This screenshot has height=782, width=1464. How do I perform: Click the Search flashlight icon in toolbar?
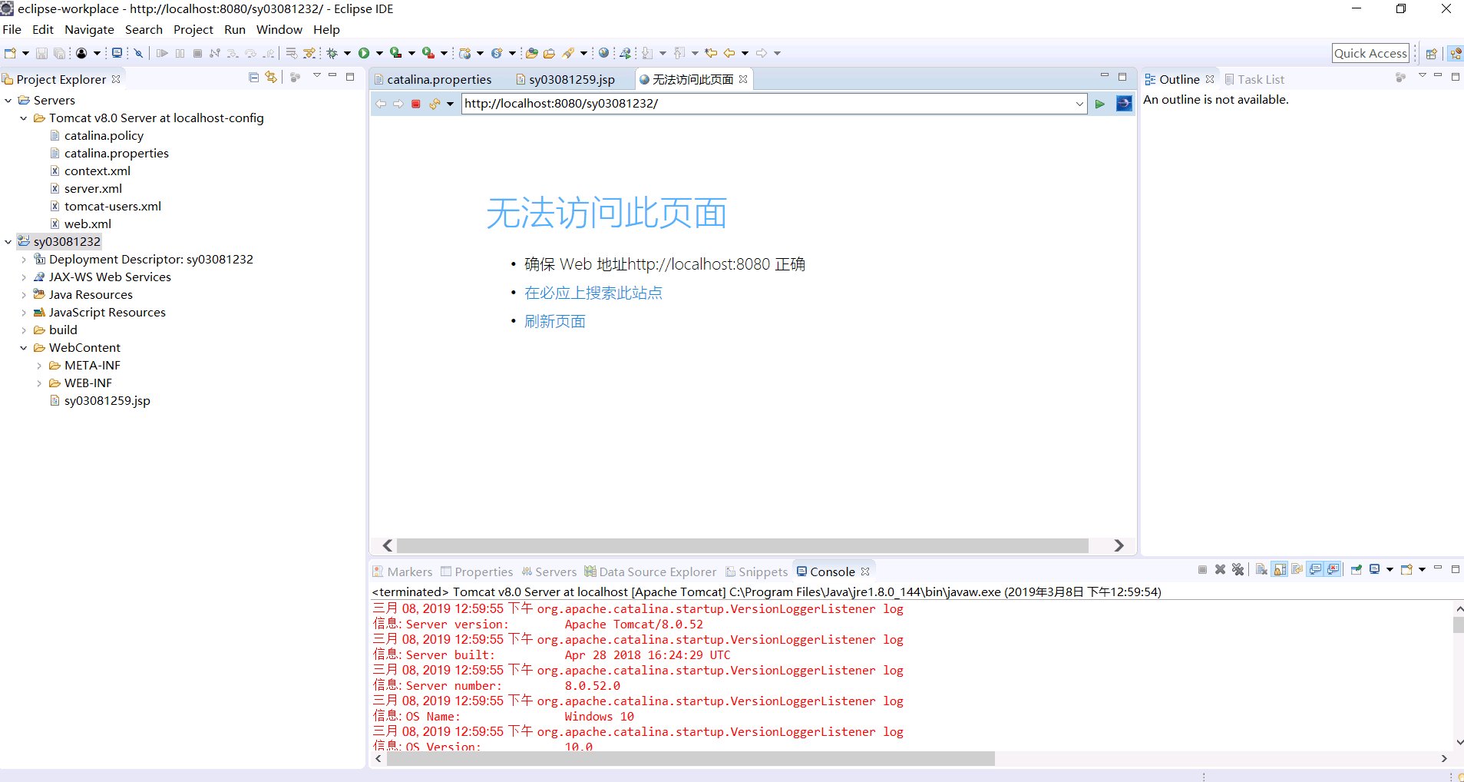click(568, 53)
